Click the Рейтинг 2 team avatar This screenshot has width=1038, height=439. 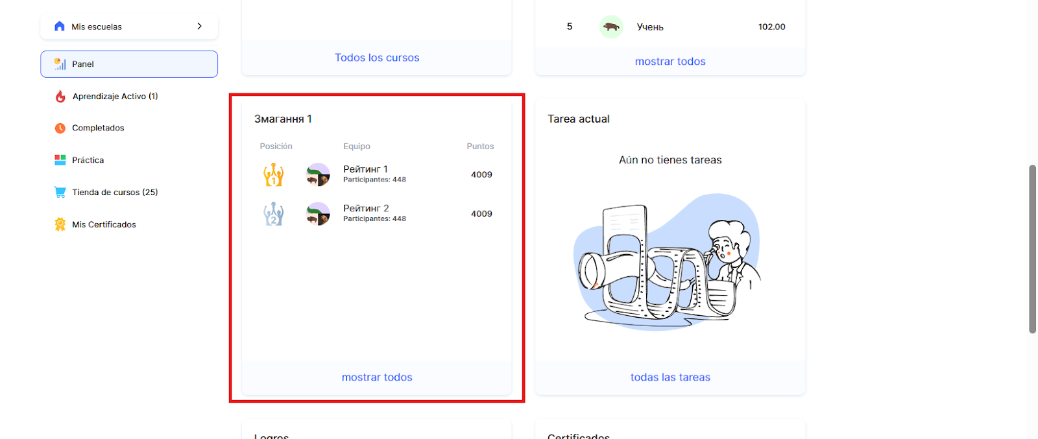[x=318, y=213]
